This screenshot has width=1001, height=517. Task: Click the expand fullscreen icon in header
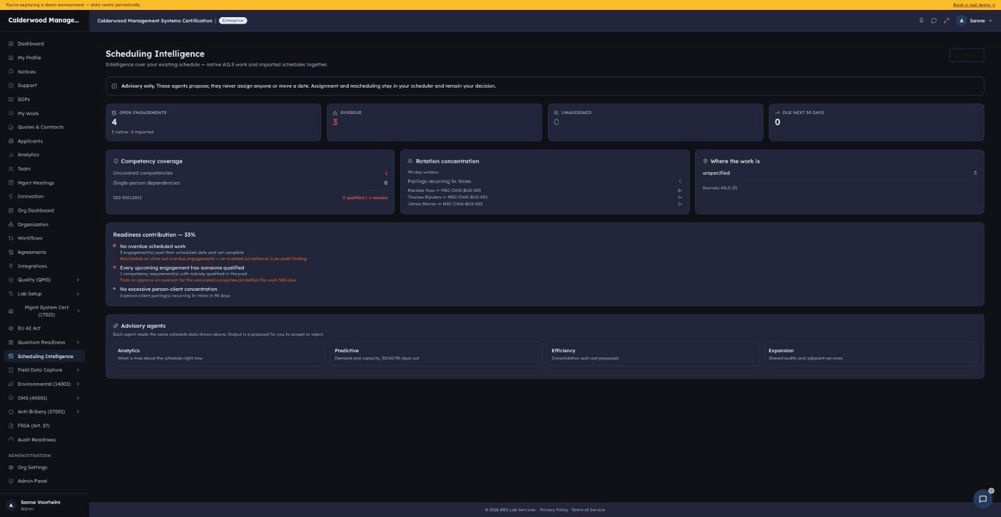(x=946, y=20)
